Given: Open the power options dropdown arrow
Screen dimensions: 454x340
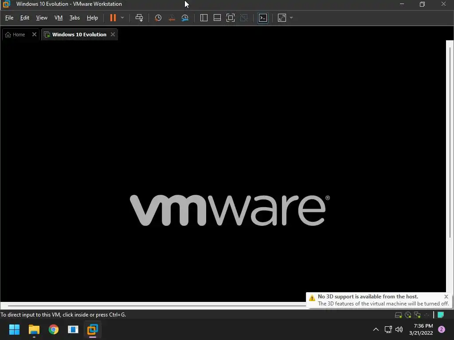Looking at the screenshot, I should pos(122,18).
